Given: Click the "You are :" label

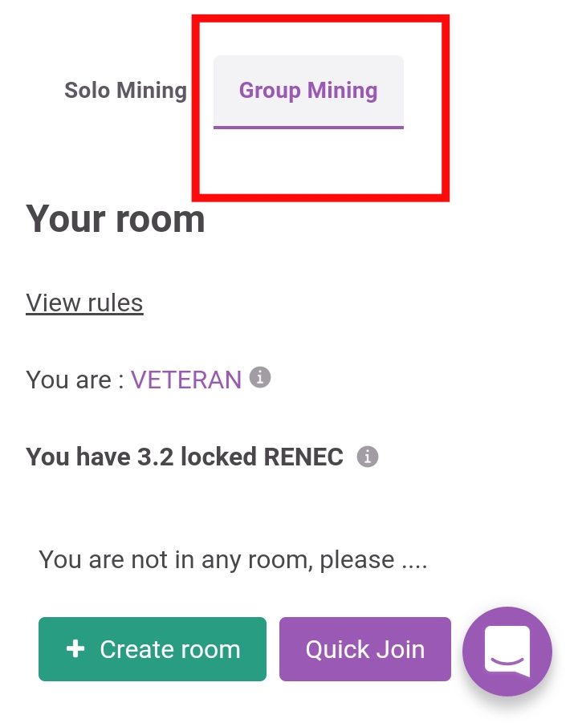Looking at the screenshot, I should pos(75,380).
